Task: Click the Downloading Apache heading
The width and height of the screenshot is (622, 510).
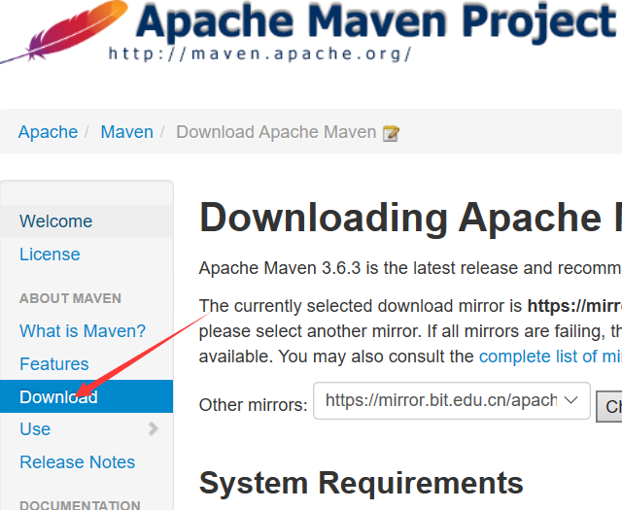Action: [x=410, y=219]
